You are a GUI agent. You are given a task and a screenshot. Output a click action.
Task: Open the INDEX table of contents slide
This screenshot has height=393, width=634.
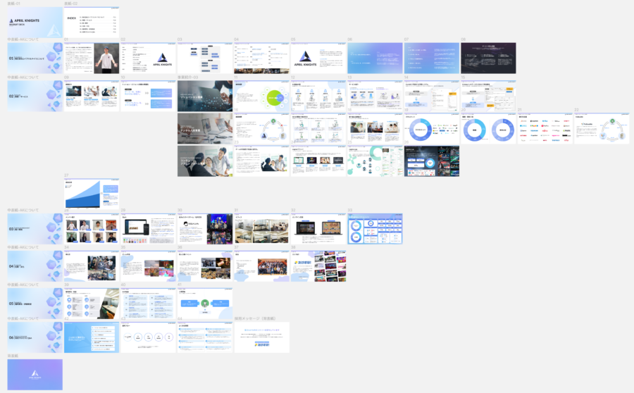coord(92,23)
